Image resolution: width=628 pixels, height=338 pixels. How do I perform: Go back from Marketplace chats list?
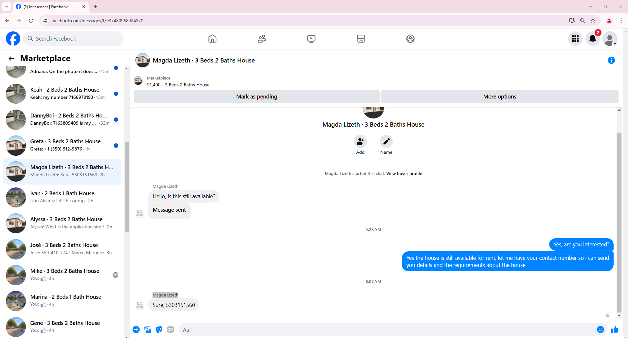tap(11, 59)
